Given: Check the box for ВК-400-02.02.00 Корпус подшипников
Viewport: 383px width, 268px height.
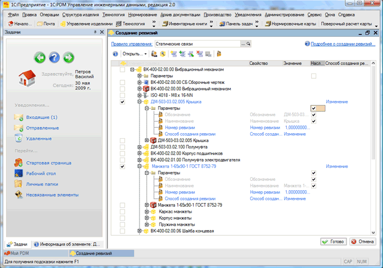Looking at the screenshot, I should (x=123, y=153).
